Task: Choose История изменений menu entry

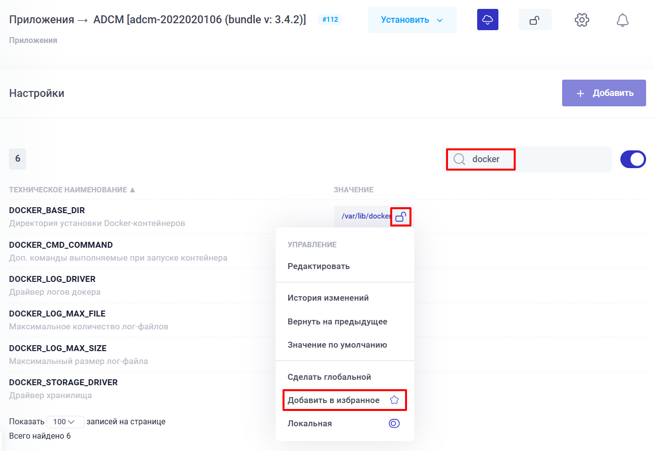Action: 328,298
